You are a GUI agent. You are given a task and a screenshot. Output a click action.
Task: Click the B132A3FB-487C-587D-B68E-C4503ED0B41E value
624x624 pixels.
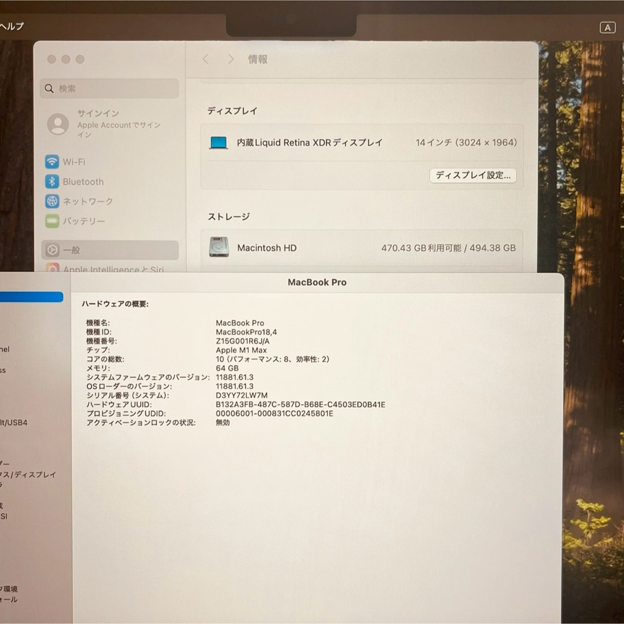pyautogui.click(x=300, y=404)
